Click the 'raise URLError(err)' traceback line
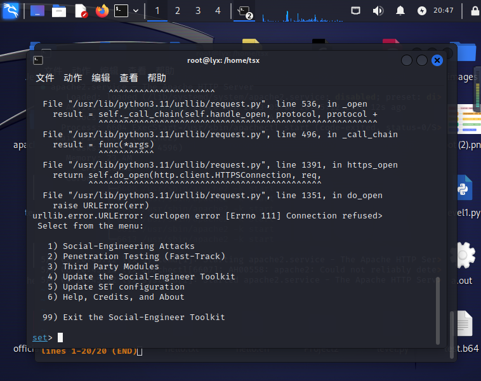The width and height of the screenshot is (481, 381). 101,205
